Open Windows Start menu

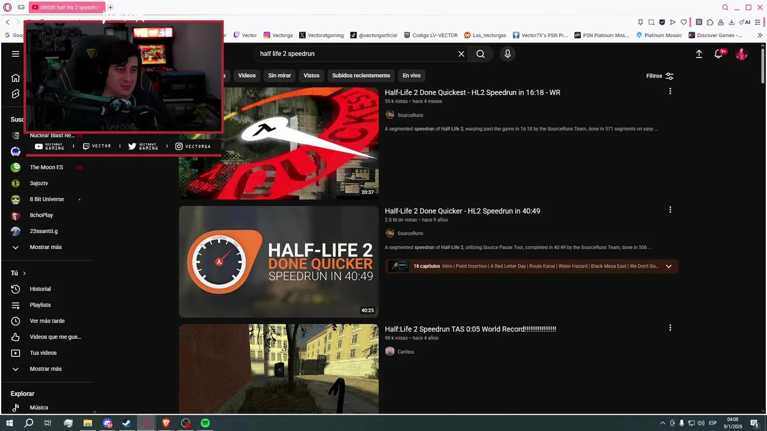[x=9, y=423]
